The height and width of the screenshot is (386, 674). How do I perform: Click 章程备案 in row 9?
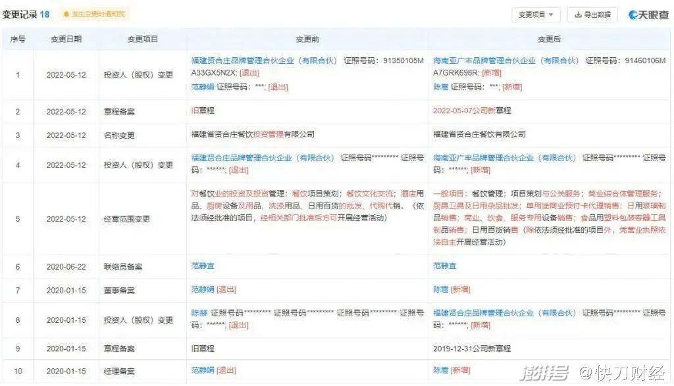coord(119,349)
